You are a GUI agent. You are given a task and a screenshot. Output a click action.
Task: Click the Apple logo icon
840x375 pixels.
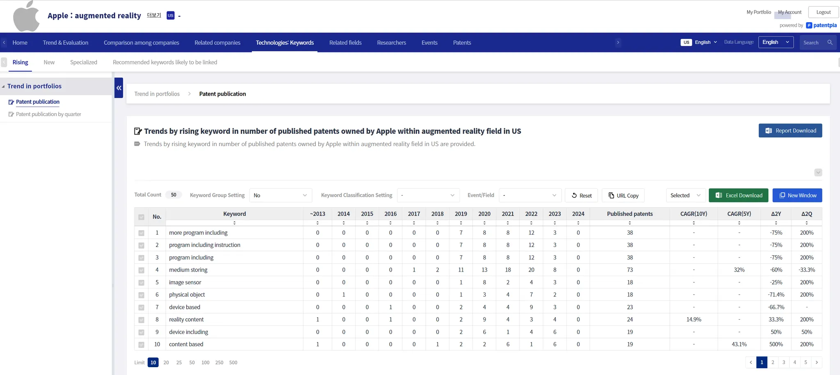26,16
